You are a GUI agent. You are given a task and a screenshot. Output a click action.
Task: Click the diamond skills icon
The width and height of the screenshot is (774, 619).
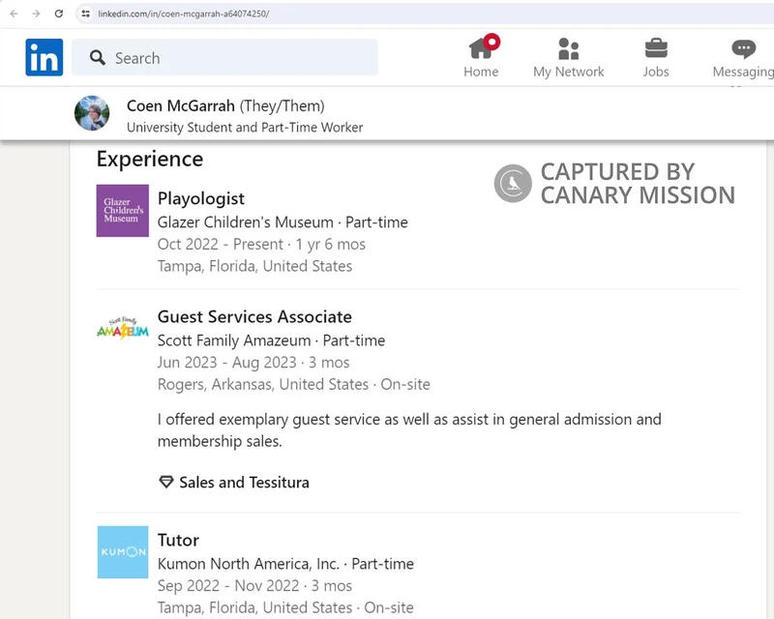tap(166, 482)
